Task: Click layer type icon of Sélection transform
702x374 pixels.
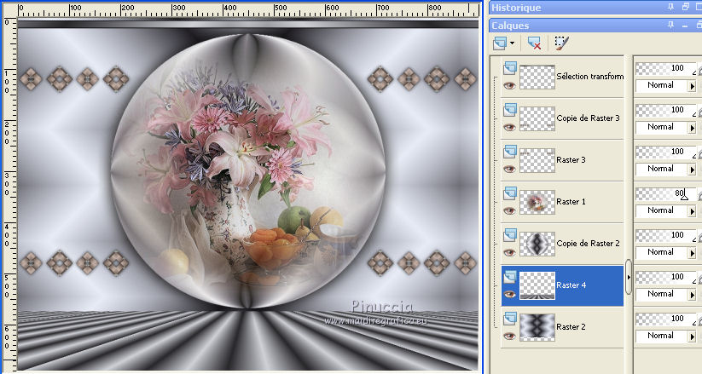Action: coord(510,68)
